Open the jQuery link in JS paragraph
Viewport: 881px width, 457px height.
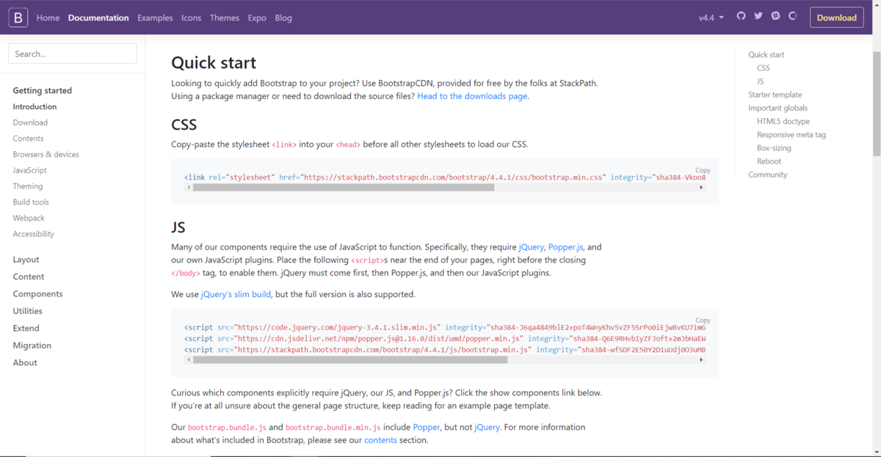coord(532,247)
